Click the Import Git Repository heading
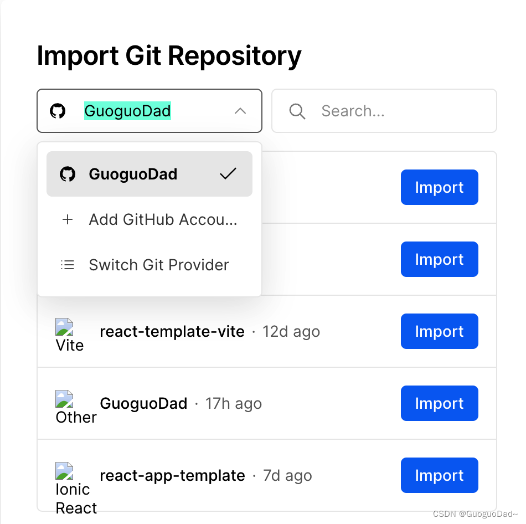This screenshot has height=524, width=526. pyautogui.click(x=169, y=56)
